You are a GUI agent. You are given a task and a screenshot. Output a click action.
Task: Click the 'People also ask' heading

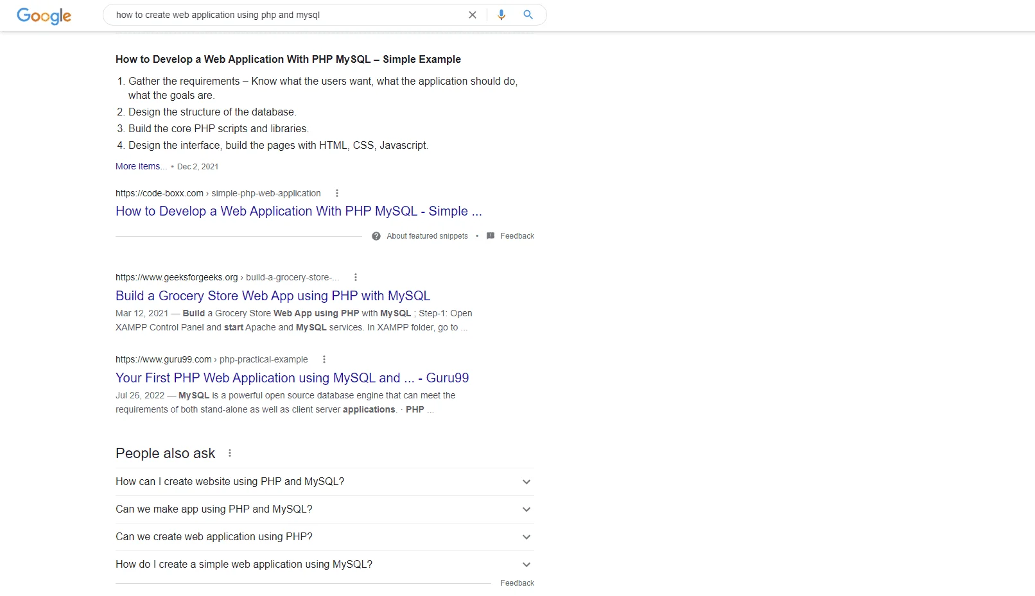click(165, 453)
